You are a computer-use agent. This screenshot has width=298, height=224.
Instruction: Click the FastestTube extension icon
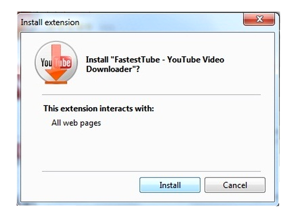pyautogui.click(x=56, y=63)
